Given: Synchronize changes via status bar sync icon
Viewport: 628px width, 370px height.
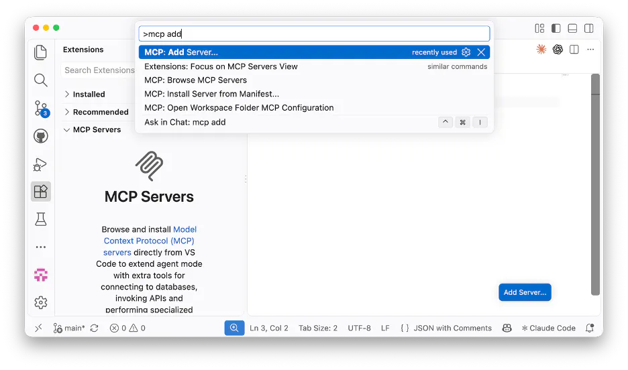Looking at the screenshot, I should click(x=94, y=328).
